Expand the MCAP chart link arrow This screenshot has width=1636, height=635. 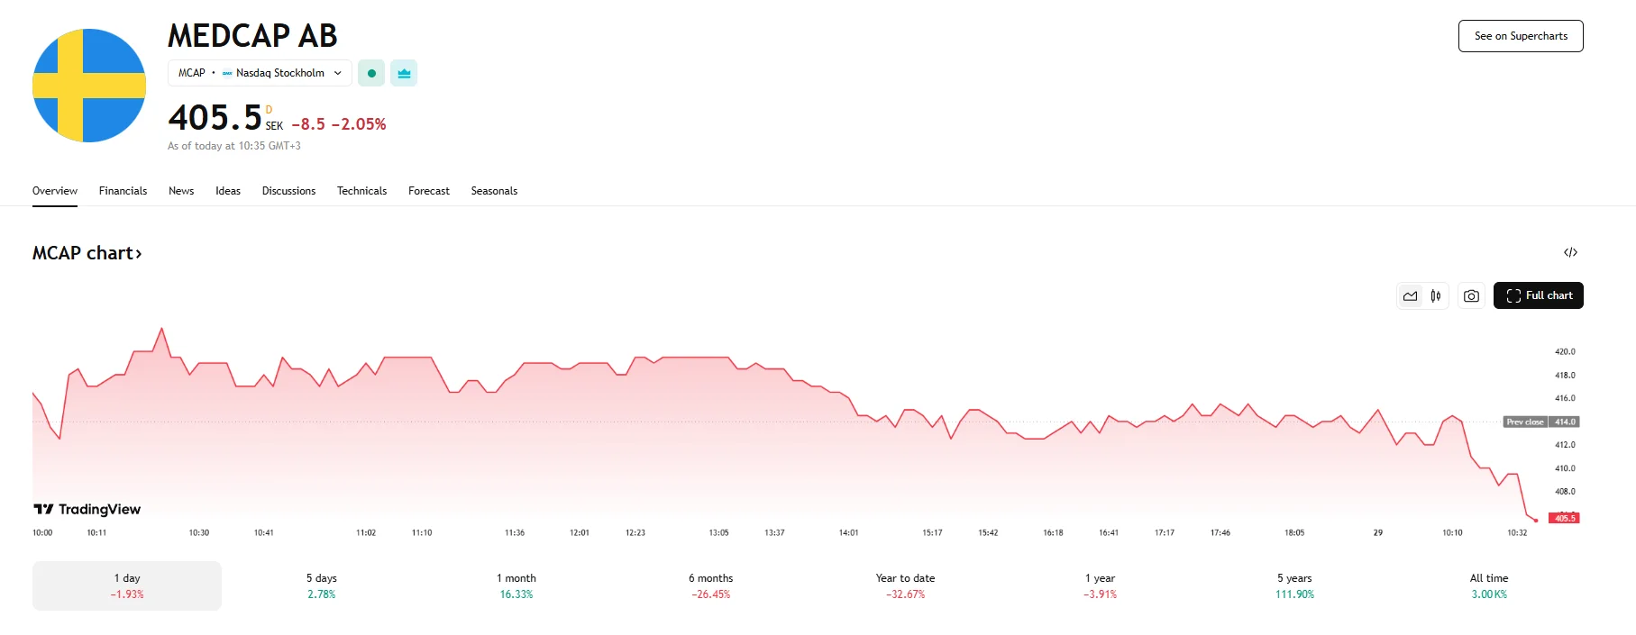point(140,253)
